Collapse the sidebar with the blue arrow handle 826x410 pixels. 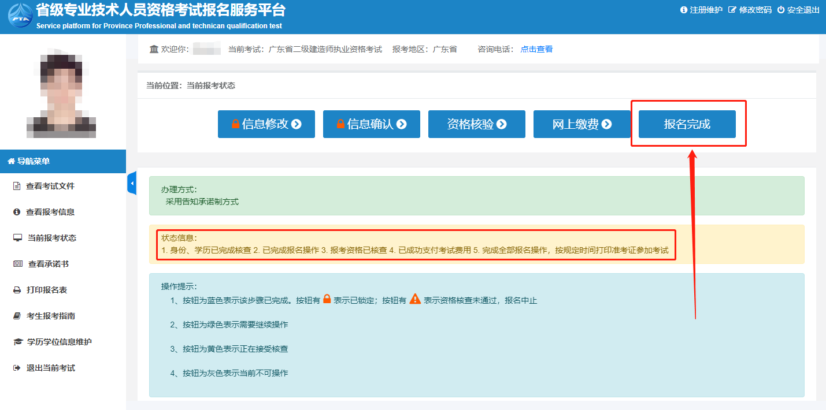[x=132, y=183]
